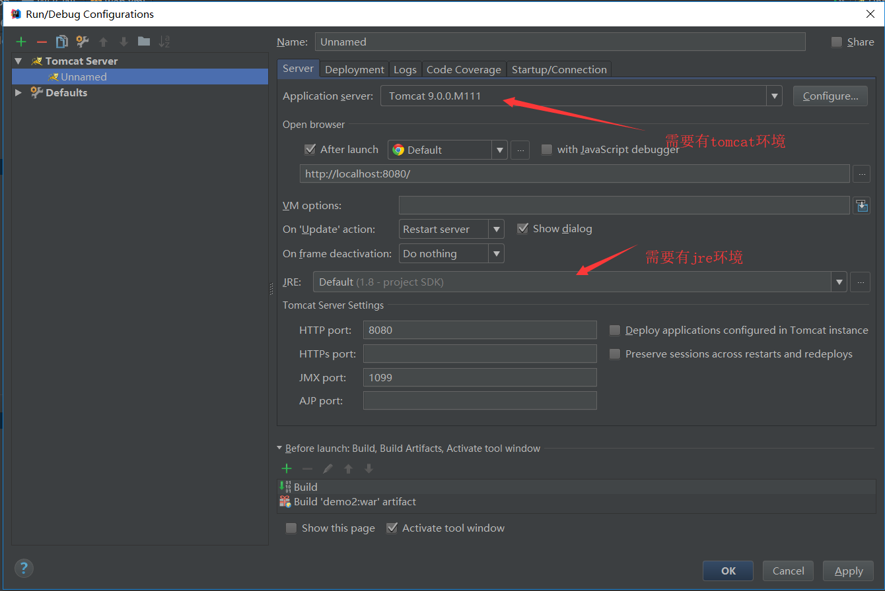Create a new configuration folder
This screenshot has height=591, width=885.
point(144,42)
